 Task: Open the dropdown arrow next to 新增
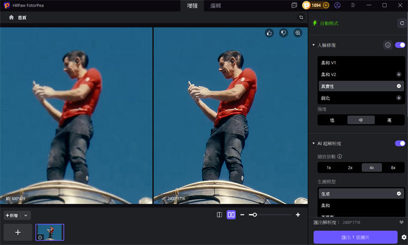click(x=26, y=216)
